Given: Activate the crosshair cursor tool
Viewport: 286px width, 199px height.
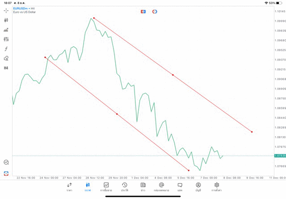Looking at the screenshot, I should tap(6, 10).
